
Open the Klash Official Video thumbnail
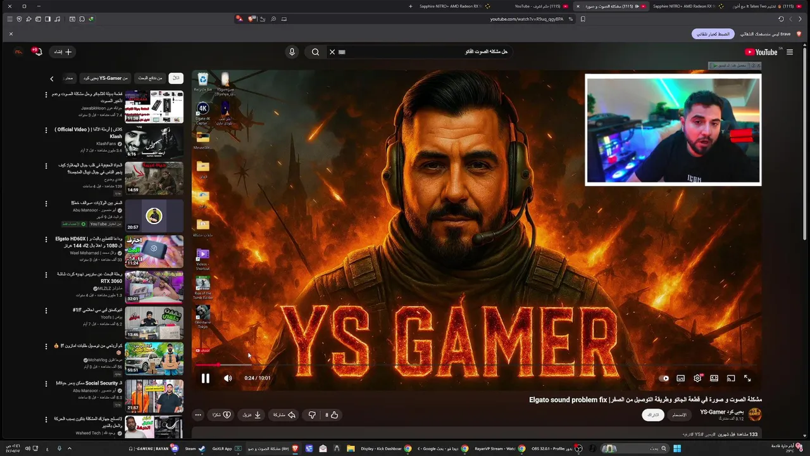(x=154, y=142)
